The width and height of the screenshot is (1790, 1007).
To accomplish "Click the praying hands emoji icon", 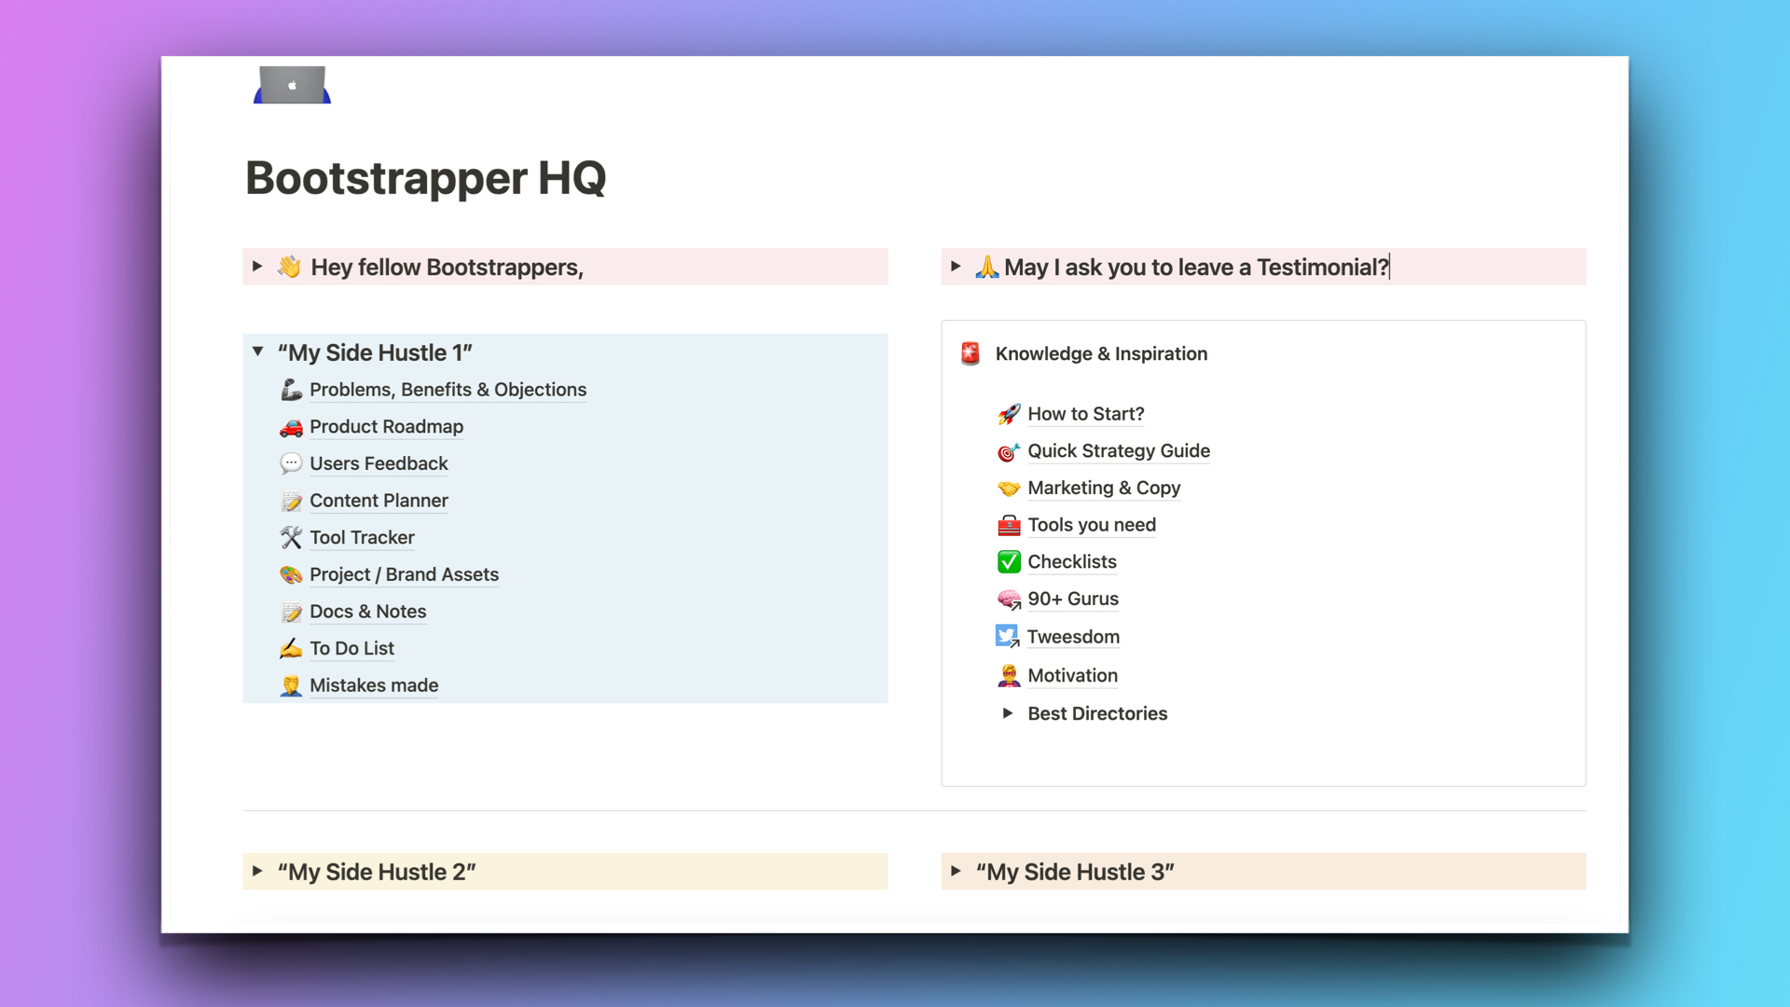I will (x=987, y=267).
